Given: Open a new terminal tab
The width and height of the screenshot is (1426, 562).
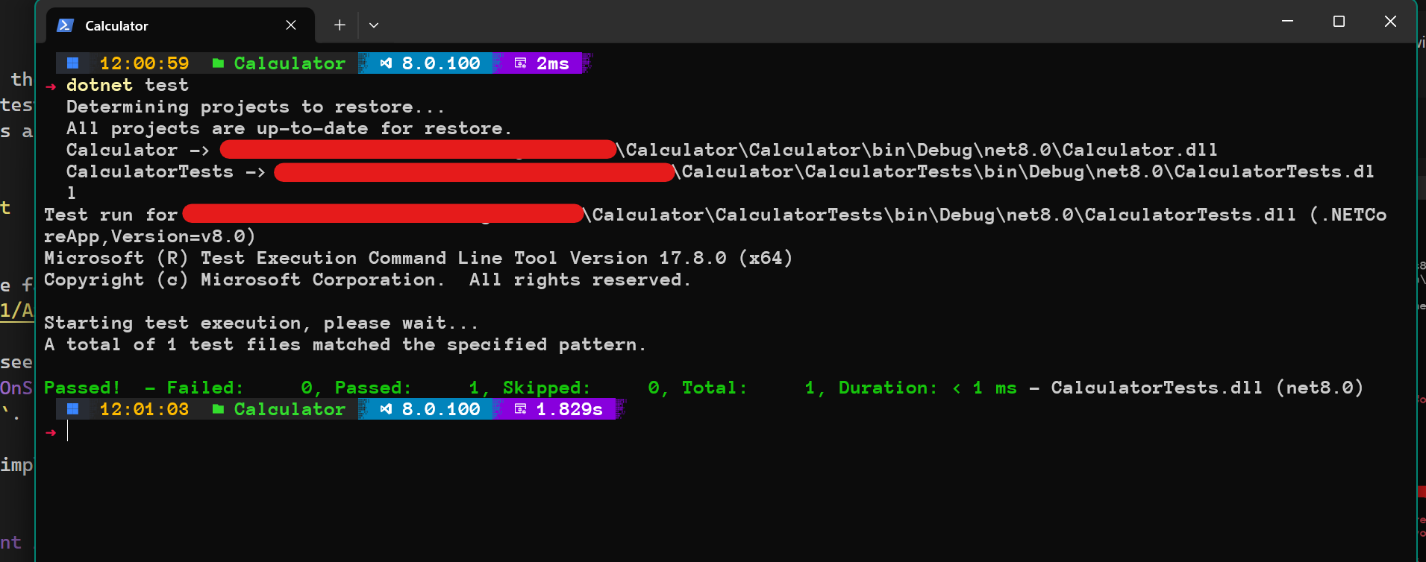Looking at the screenshot, I should (340, 25).
